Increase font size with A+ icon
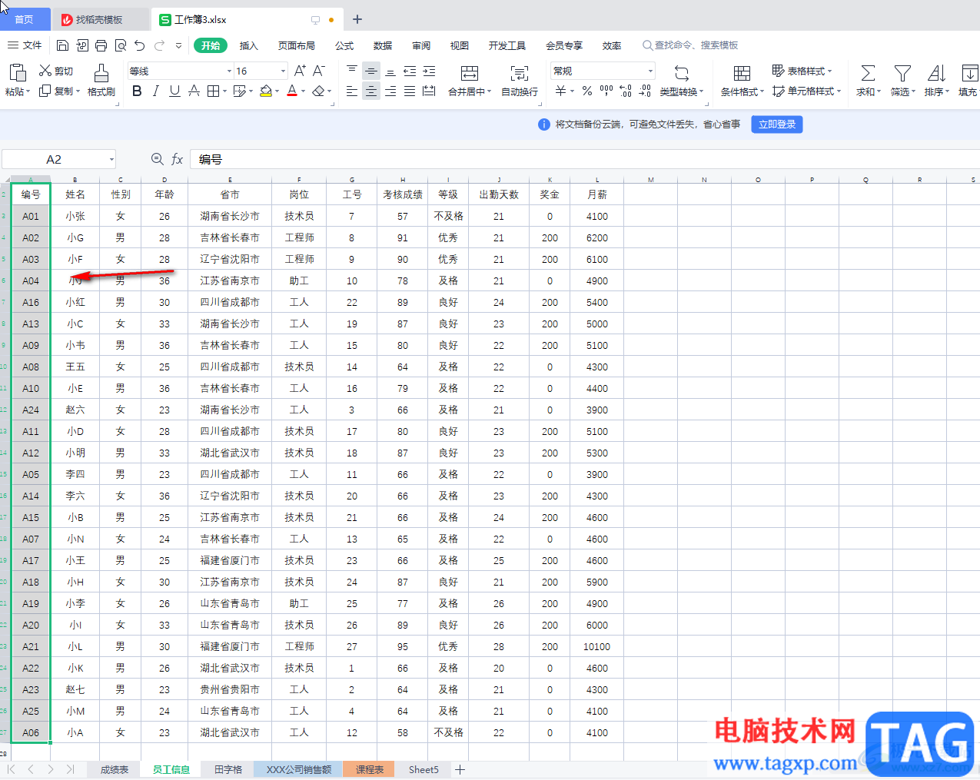The height and width of the screenshot is (780, 980). (x=300, y=71)
